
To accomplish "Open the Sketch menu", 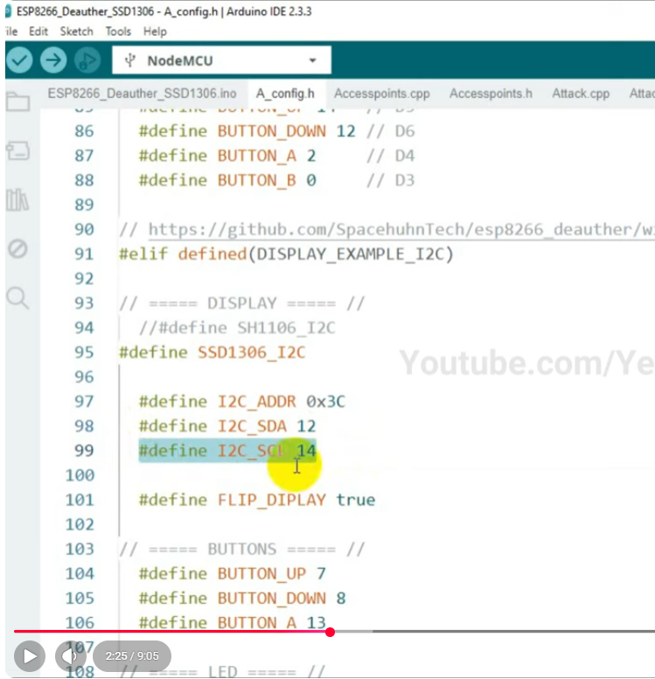I will (x=77, y=31).
